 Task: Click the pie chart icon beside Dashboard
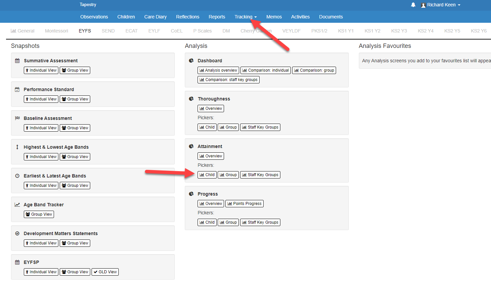click(x=191, y=61)
